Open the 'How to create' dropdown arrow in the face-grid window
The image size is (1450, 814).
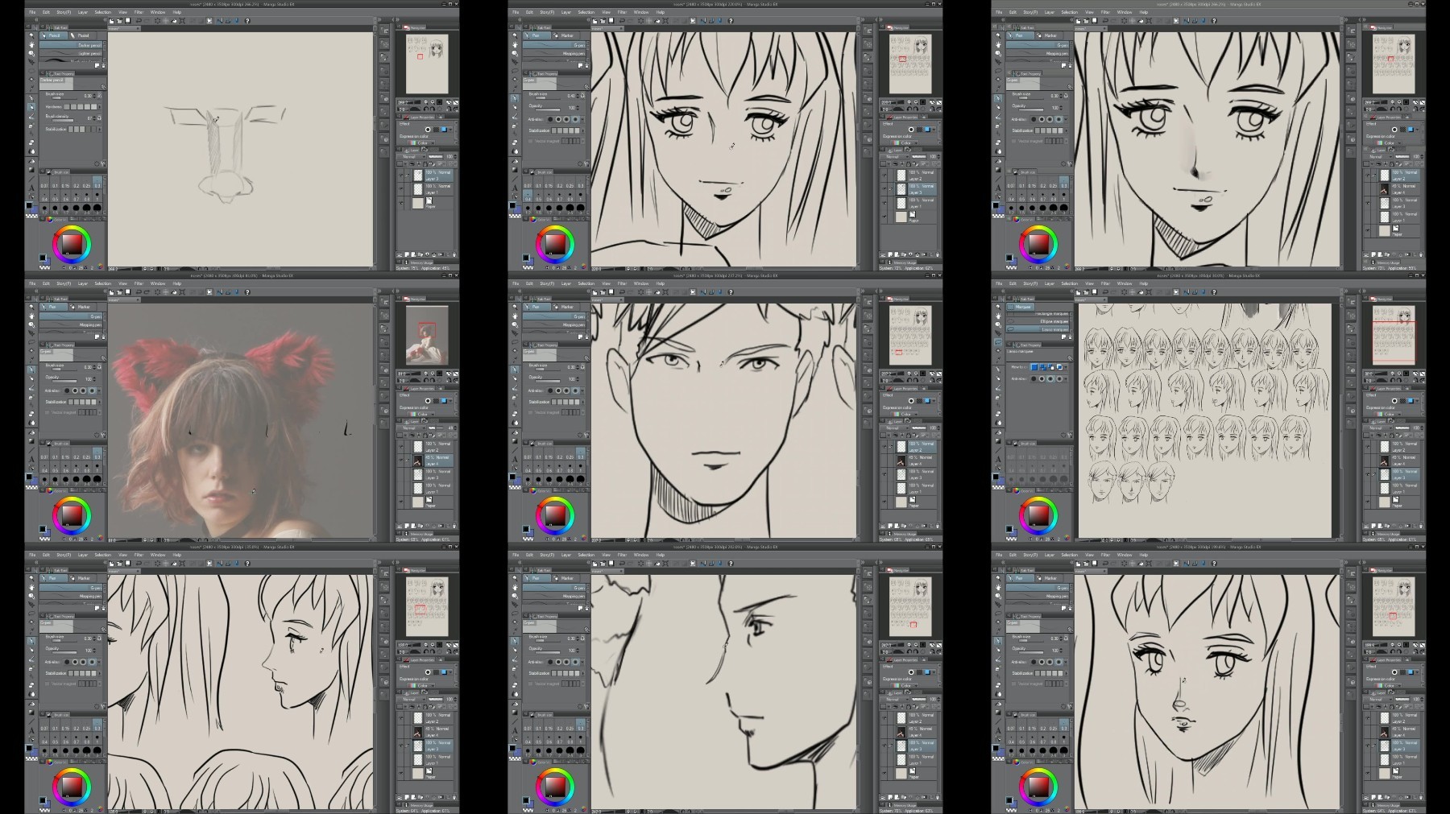pyautogui.click(x=1066, y=367)
